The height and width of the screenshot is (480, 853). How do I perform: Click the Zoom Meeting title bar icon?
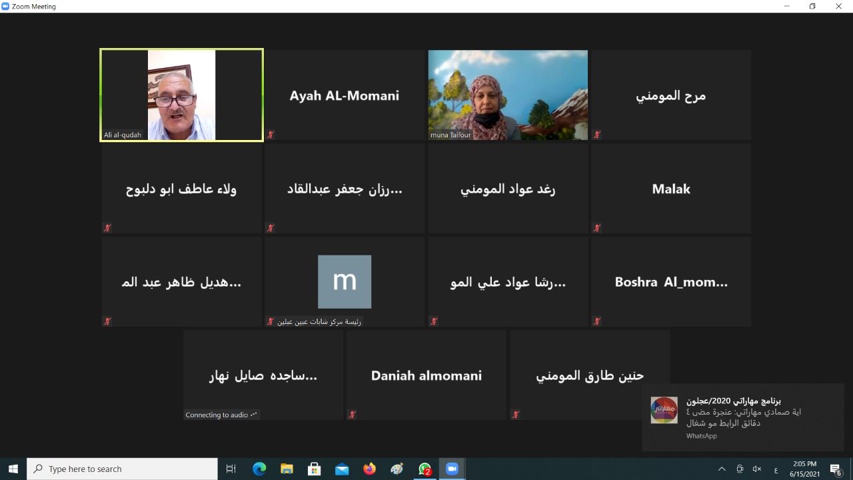6,6
